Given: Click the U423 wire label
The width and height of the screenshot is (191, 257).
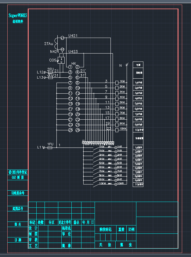Looking at the screenshot, I should [73, 51].
